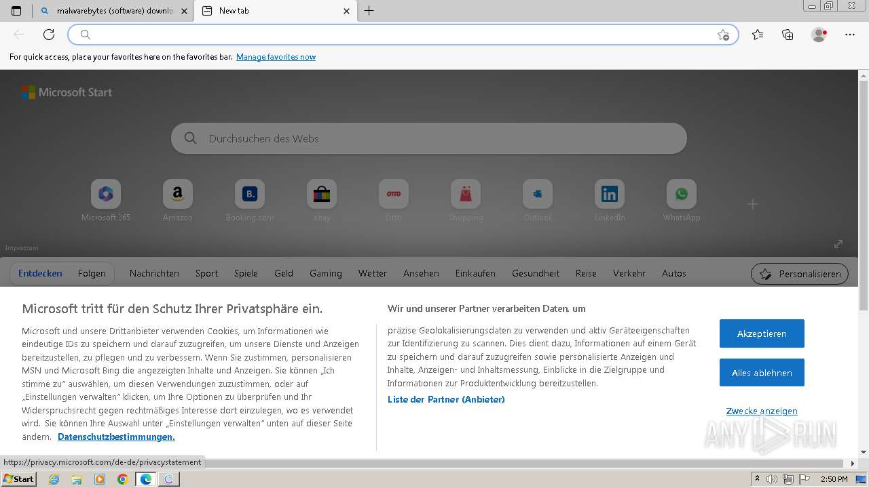This screenshot has height=488, width=869.
Task: Open the Amazon quick link
Action: tap(178, 201)
